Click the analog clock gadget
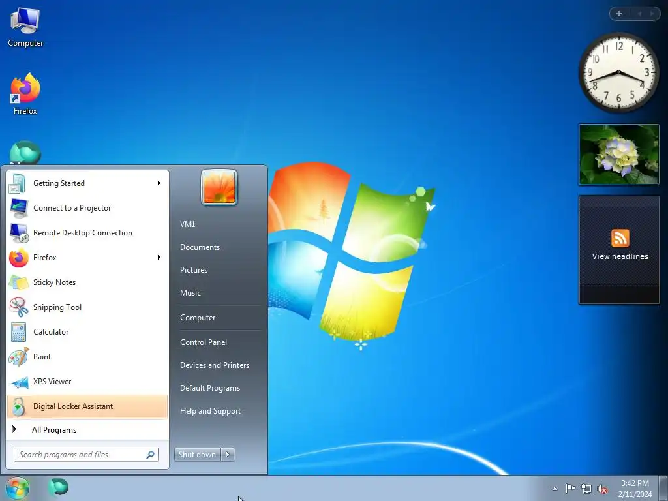The width and height of the screenshot is (668, 501). (x=618, y=72)
